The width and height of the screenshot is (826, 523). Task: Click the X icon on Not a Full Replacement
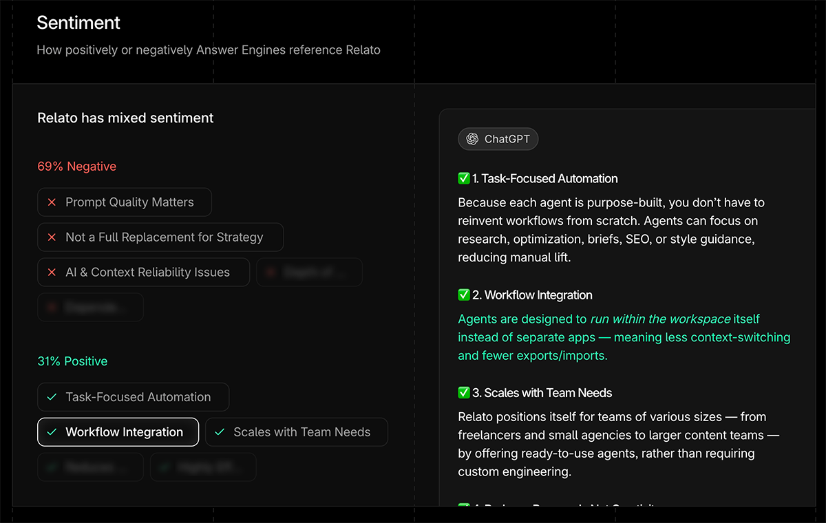52,237
